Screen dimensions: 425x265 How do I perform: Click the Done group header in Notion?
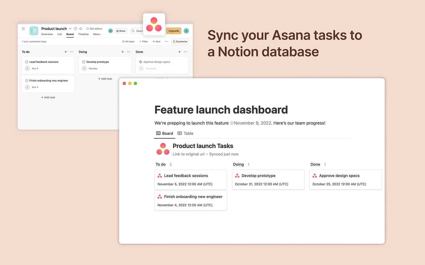click(x=315, y=165)
